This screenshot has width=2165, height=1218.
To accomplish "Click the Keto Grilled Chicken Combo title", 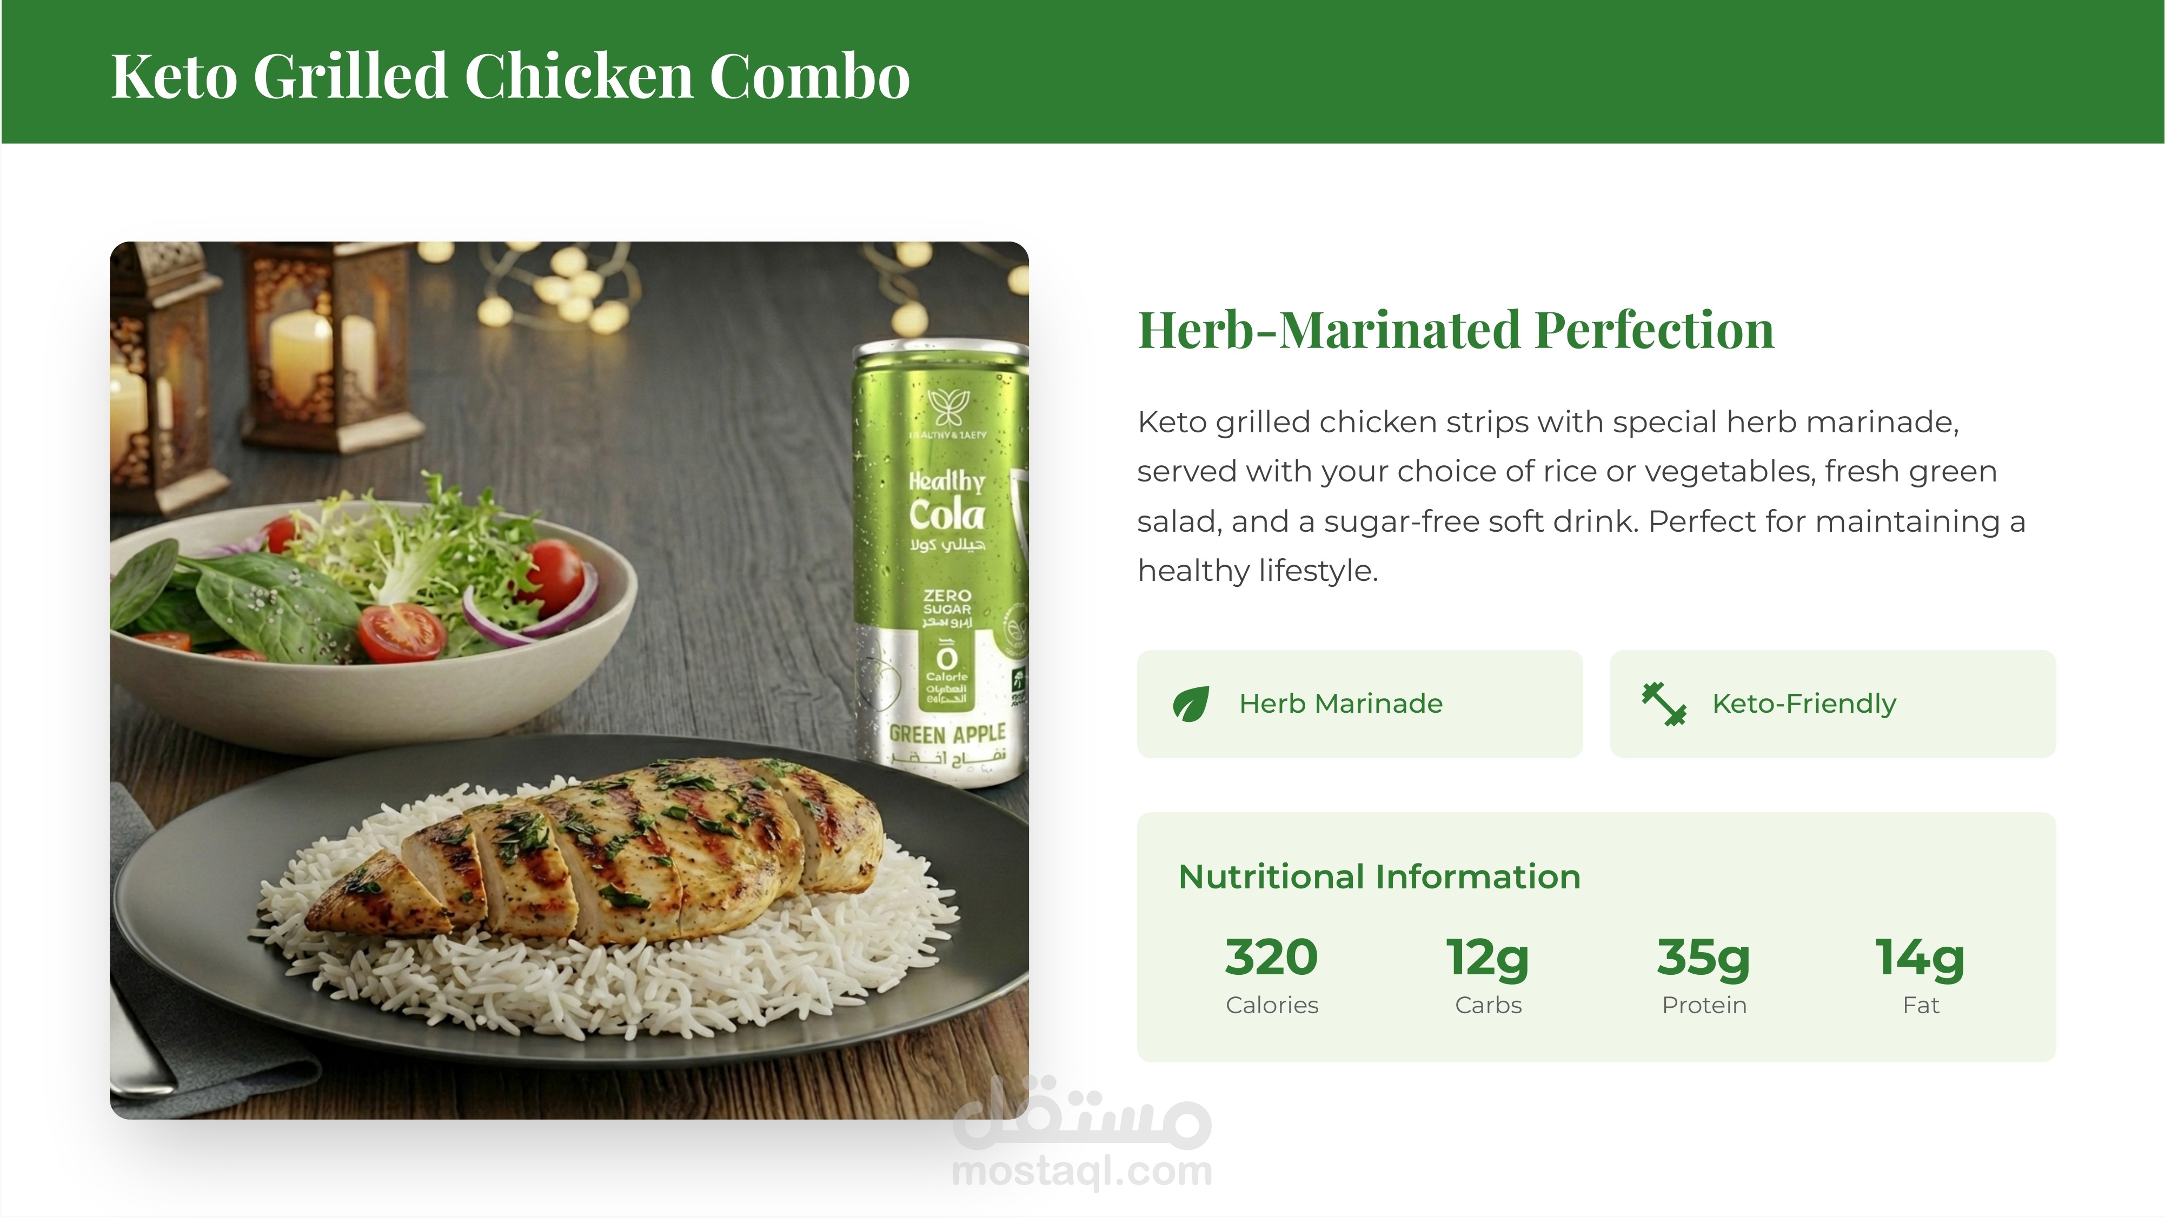I will tap(510, 76).
